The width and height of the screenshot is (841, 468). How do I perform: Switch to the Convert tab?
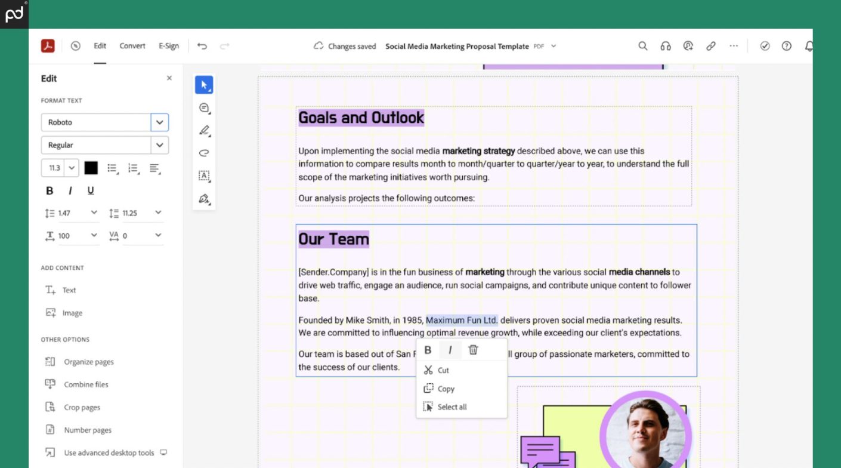coord(132,45)
